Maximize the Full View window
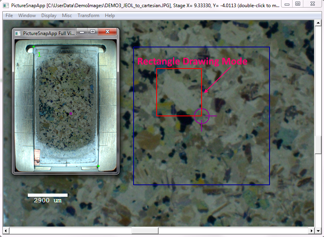The width and height of the screenshot is (324, 237). click(92, 31)
